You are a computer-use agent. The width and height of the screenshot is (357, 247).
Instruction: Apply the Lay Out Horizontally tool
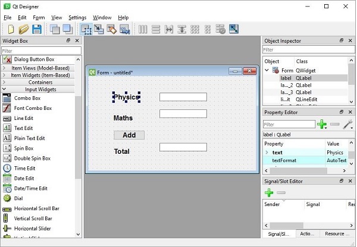[x=143, y=29]
